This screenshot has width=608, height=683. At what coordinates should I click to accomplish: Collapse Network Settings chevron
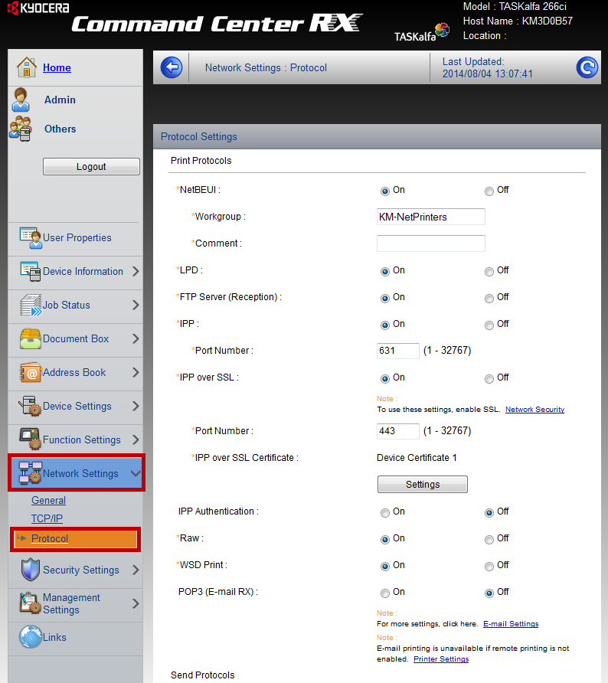point(136,473)
